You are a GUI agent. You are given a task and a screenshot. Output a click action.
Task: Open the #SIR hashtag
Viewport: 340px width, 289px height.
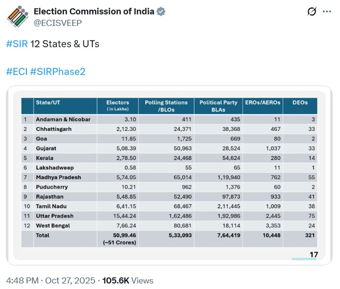[x=17, y=44]
